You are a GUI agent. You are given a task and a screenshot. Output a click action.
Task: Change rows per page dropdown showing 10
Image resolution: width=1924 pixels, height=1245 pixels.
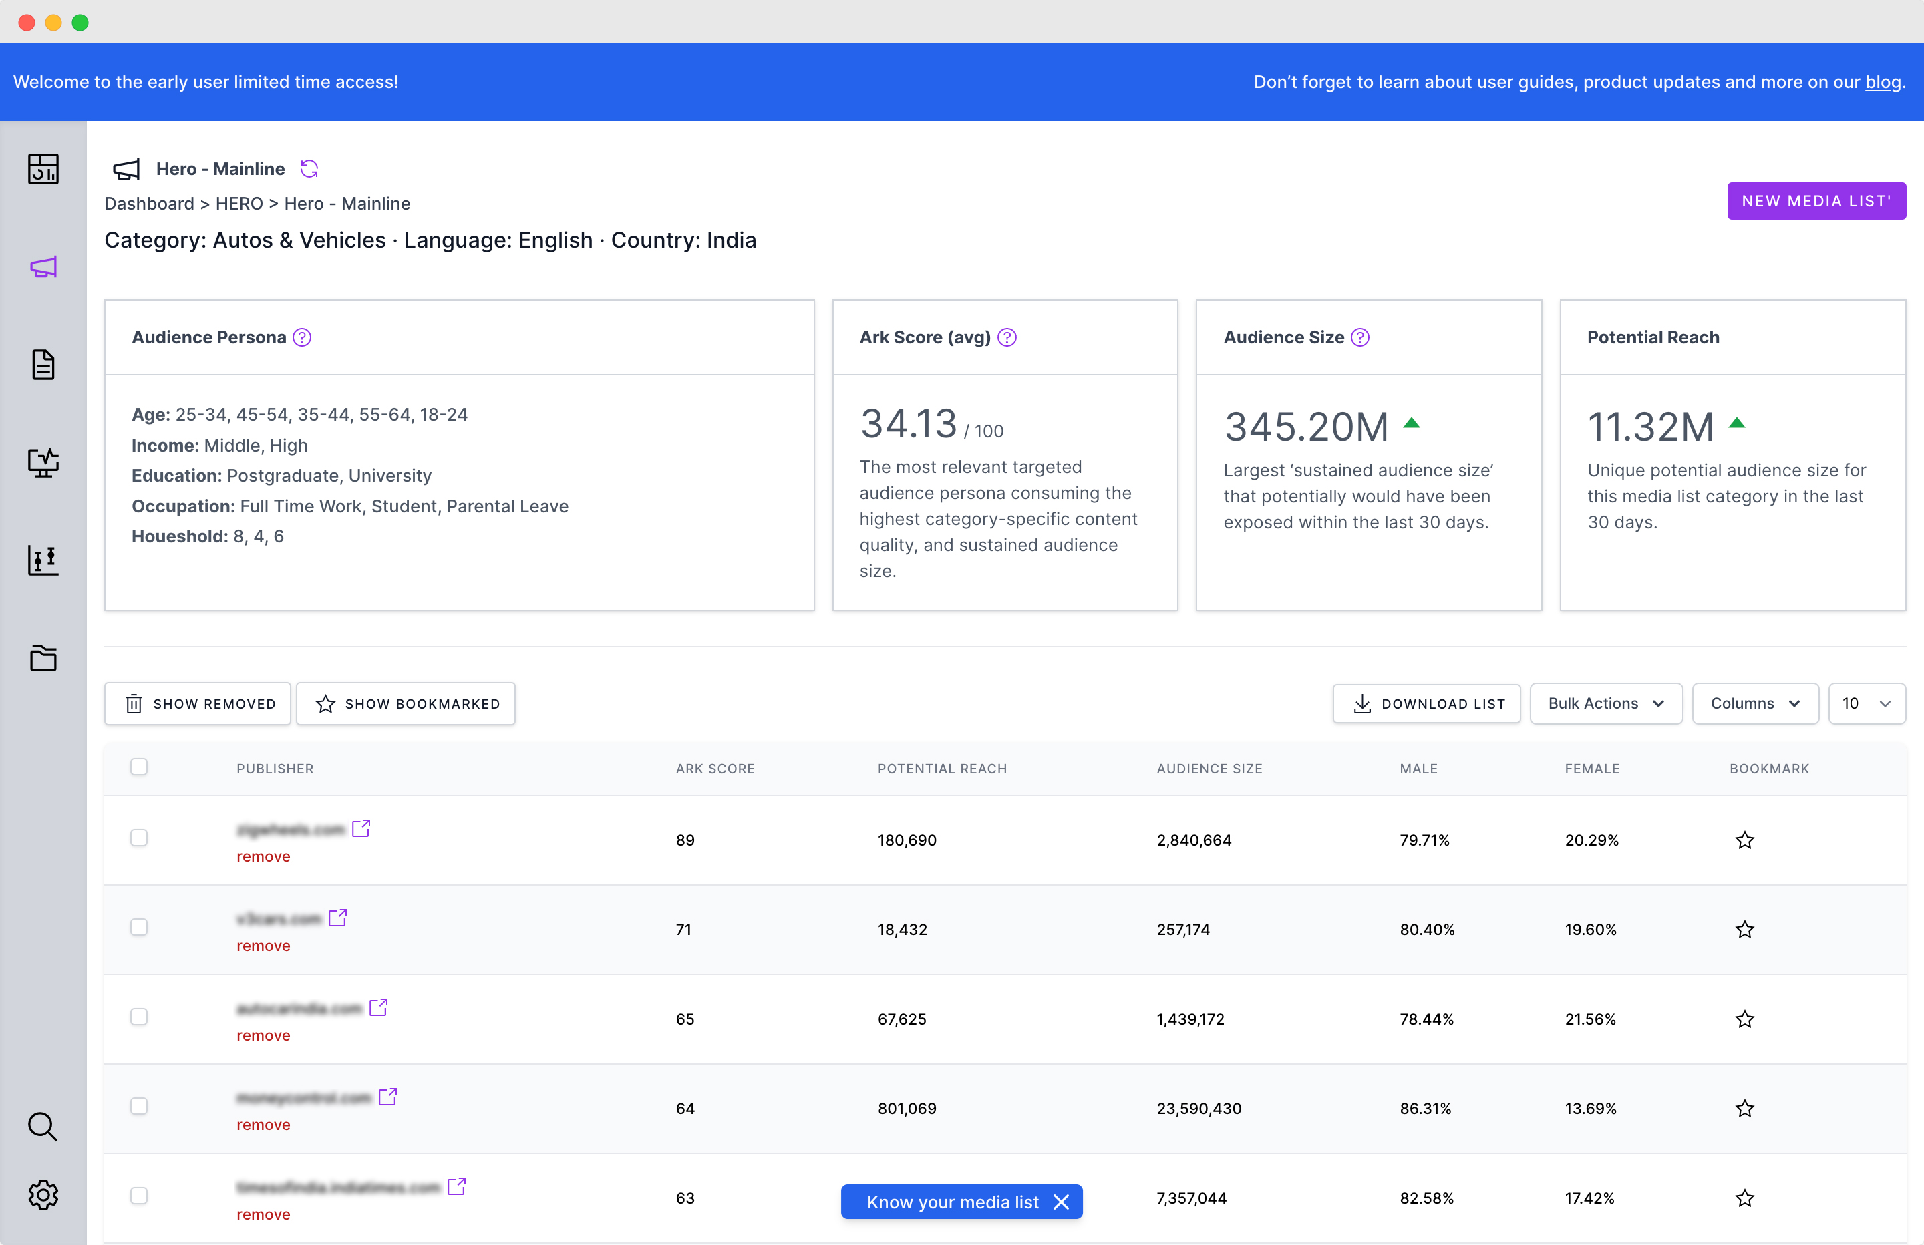click(1866, 703)
